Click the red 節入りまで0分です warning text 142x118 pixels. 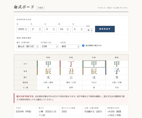25,96
